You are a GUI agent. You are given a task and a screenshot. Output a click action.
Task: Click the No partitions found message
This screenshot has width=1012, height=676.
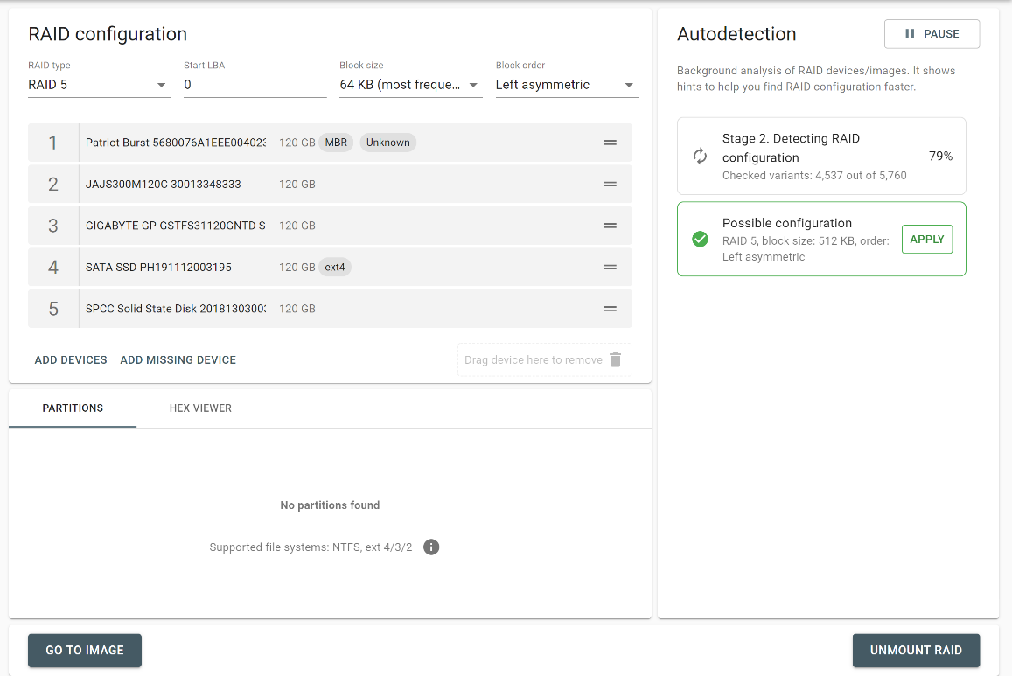[330, 505]
